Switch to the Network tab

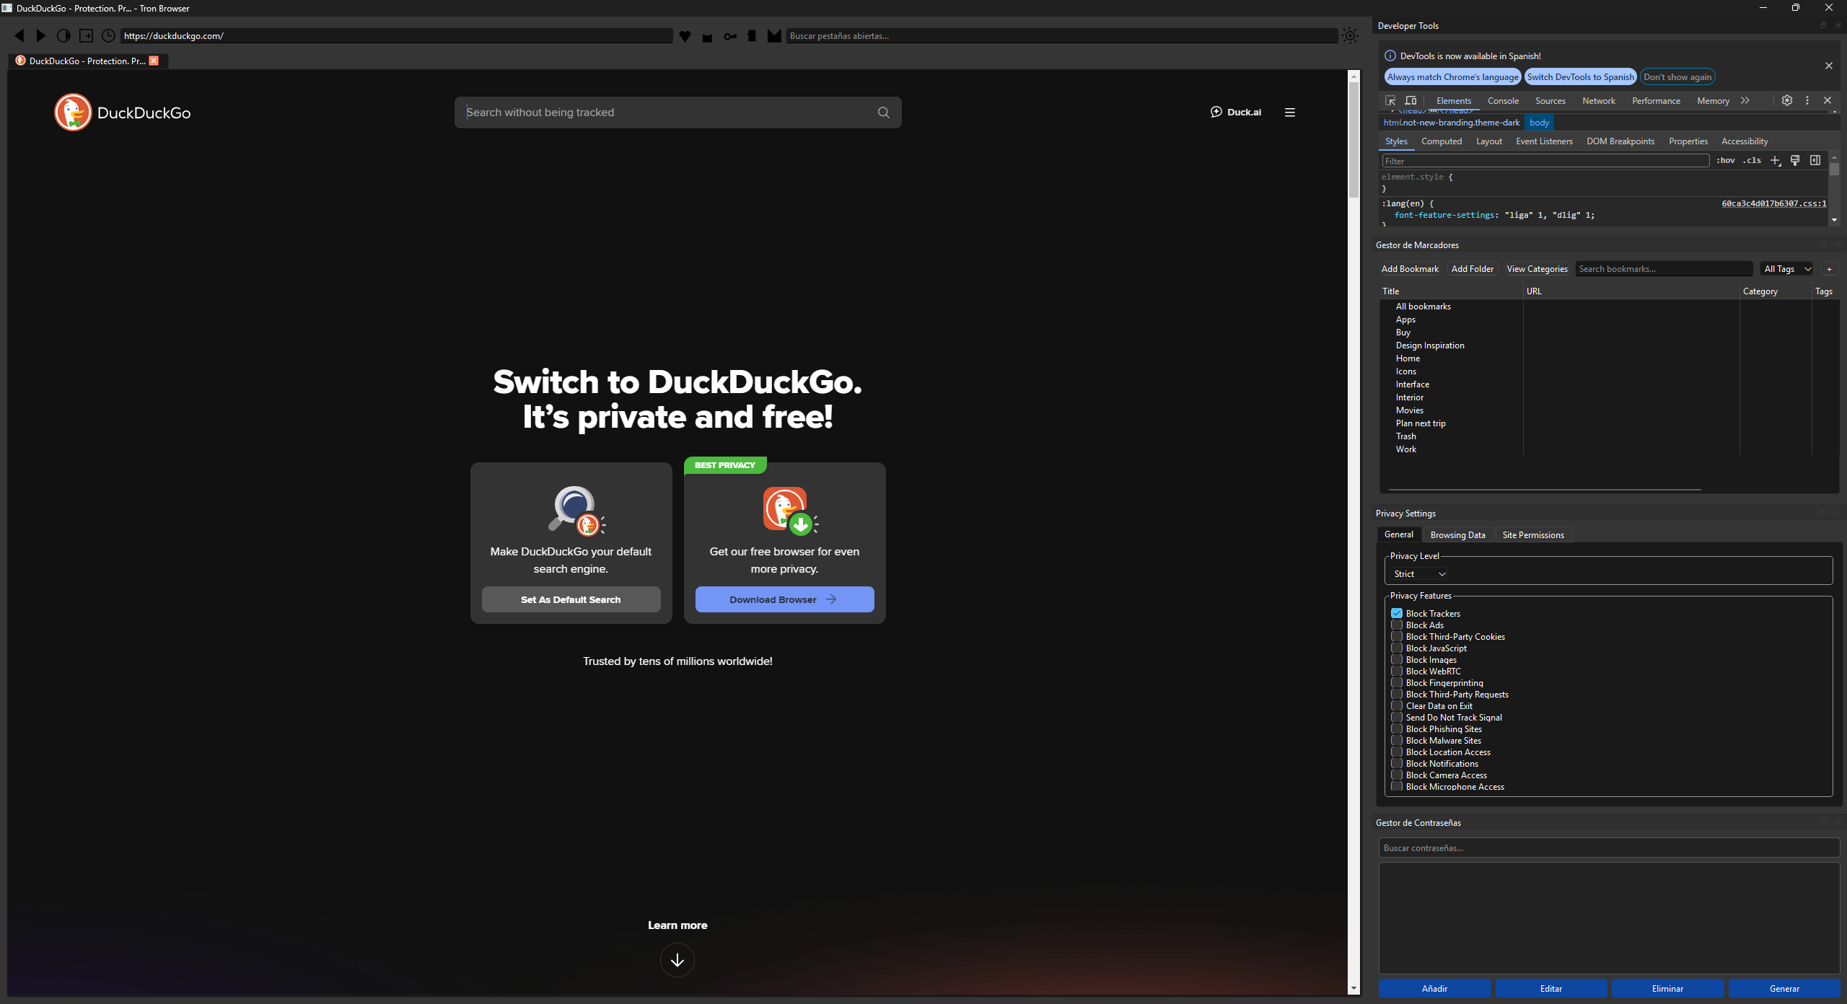[x=1599, y=101]
